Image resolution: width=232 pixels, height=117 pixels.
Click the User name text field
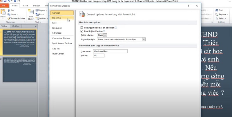110,51
